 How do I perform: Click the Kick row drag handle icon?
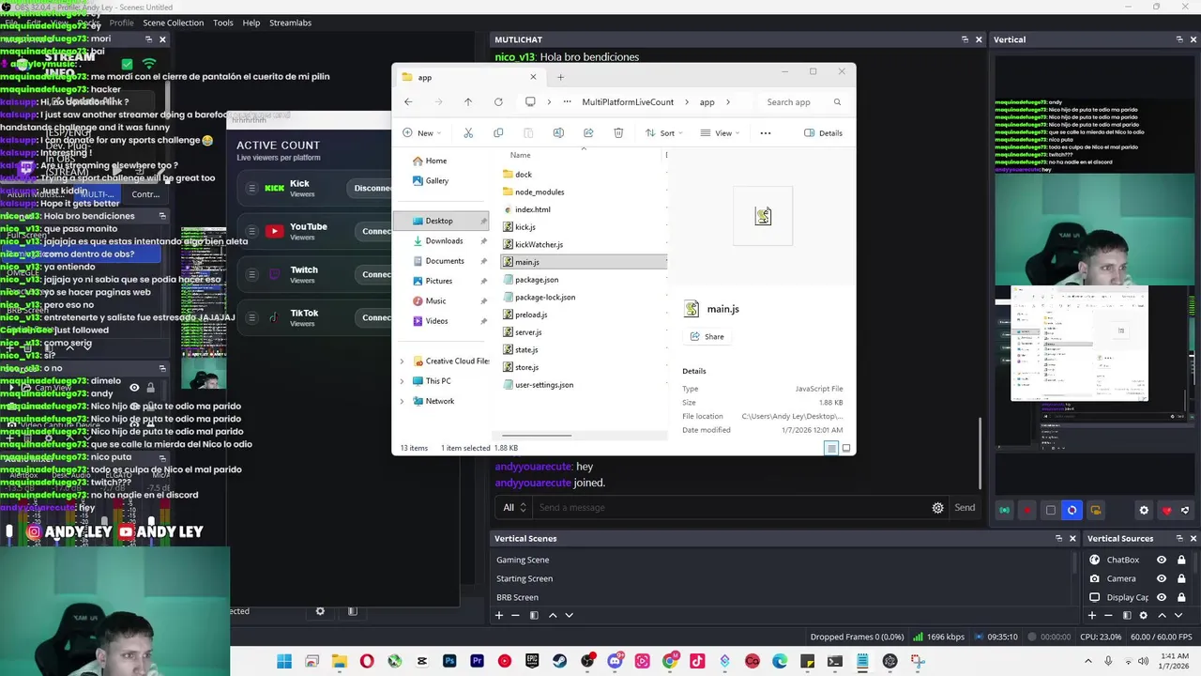pyautogui.click(x=251, y=188)
